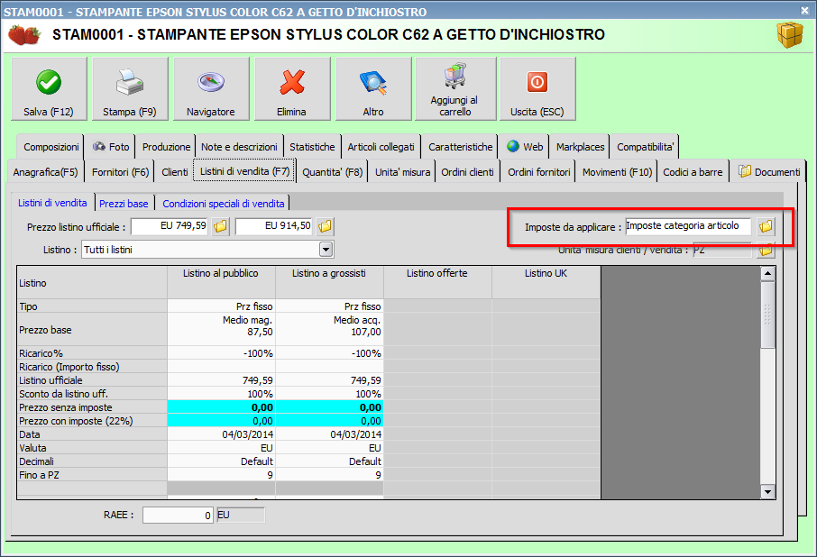Click the Listino offerte column header
The height and width of the screenshot is (557, 817).
click(437, 283)
